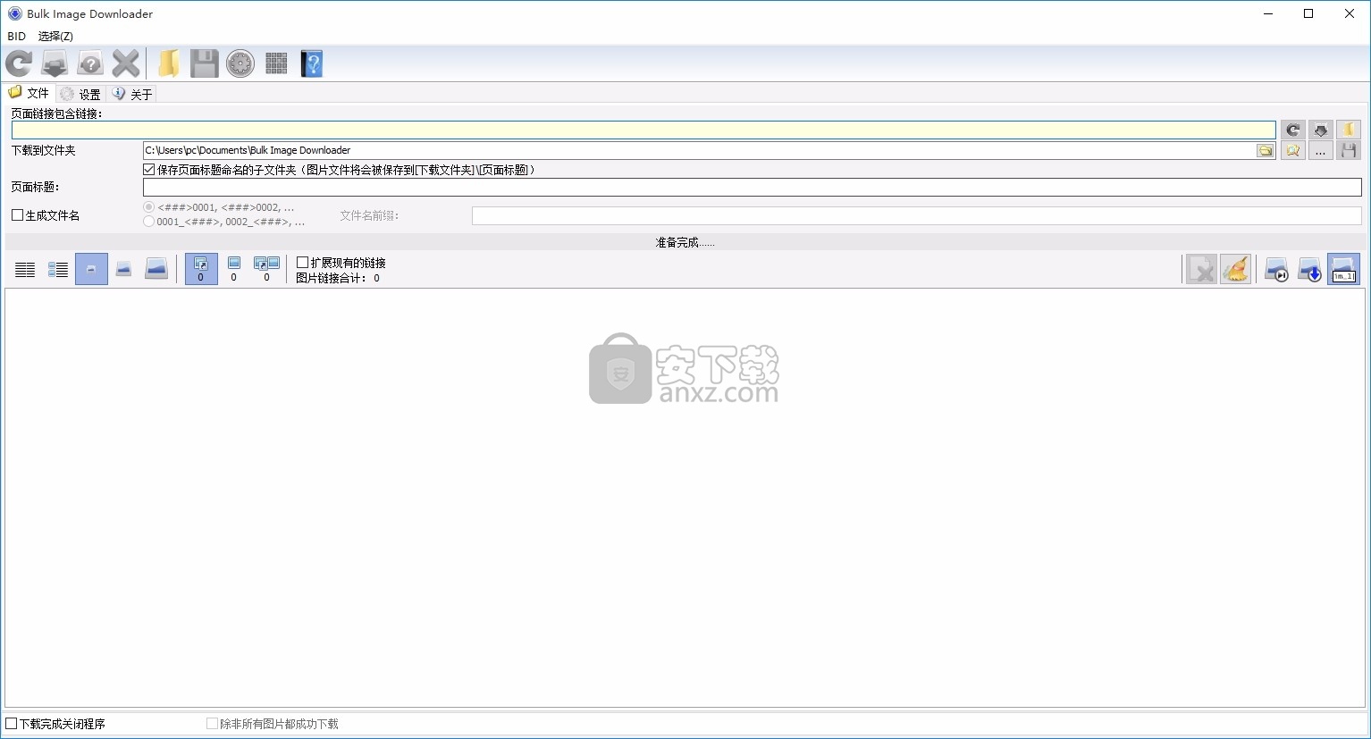Open the BID menu
Viewport: 1371px width, 739px height.
click(17, 37)
